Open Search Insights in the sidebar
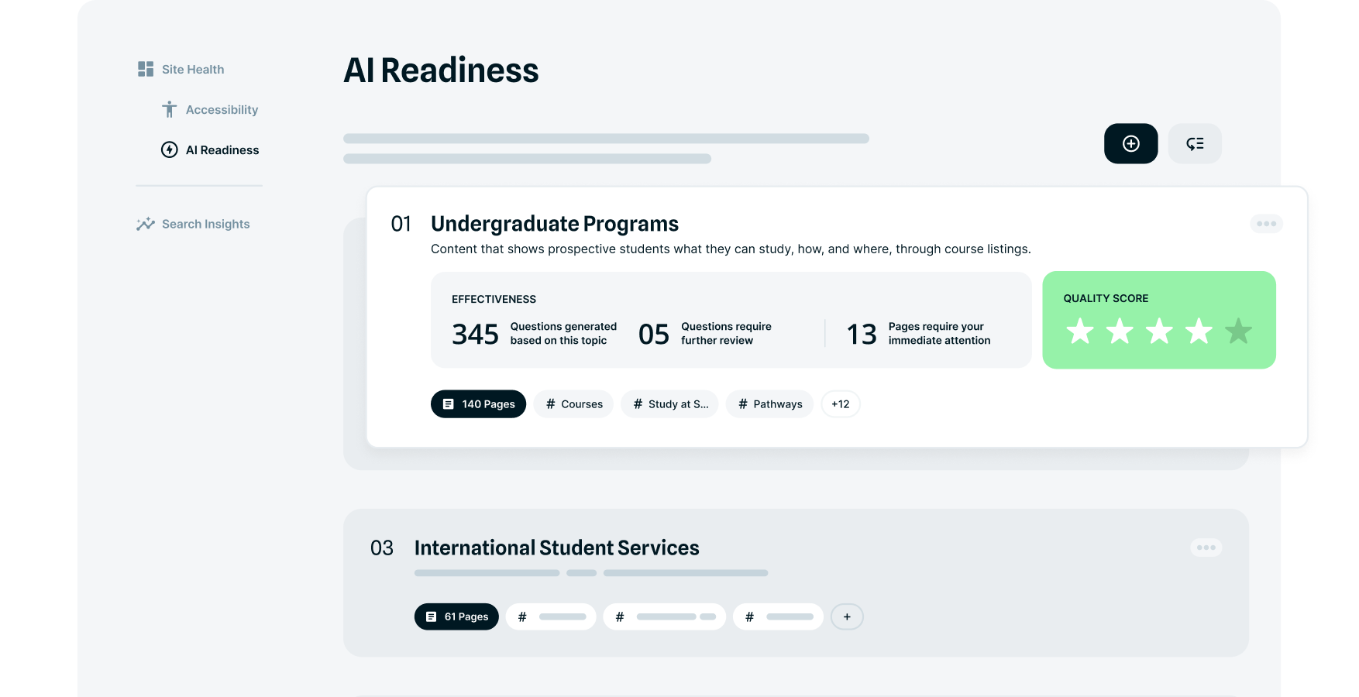Viewport: 1359px width, 697px height. [193, 224]
